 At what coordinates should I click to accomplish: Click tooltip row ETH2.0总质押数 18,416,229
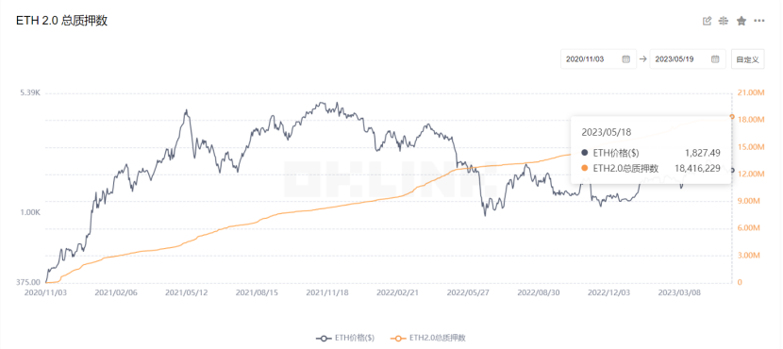pyautogui.click(x=651, y=169)
